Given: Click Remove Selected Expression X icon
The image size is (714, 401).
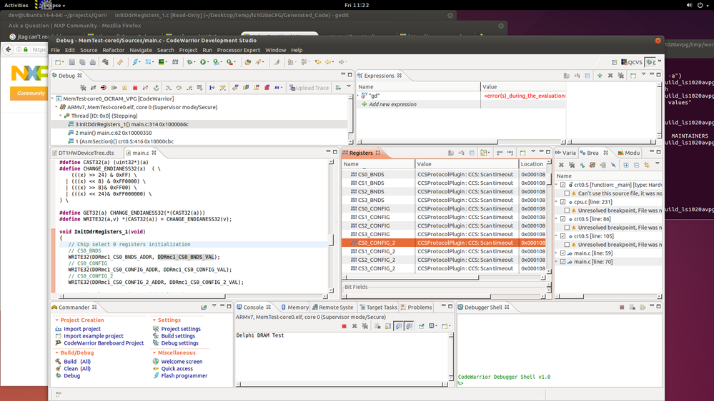Looking at the screenshot, I should click(610, 76).
